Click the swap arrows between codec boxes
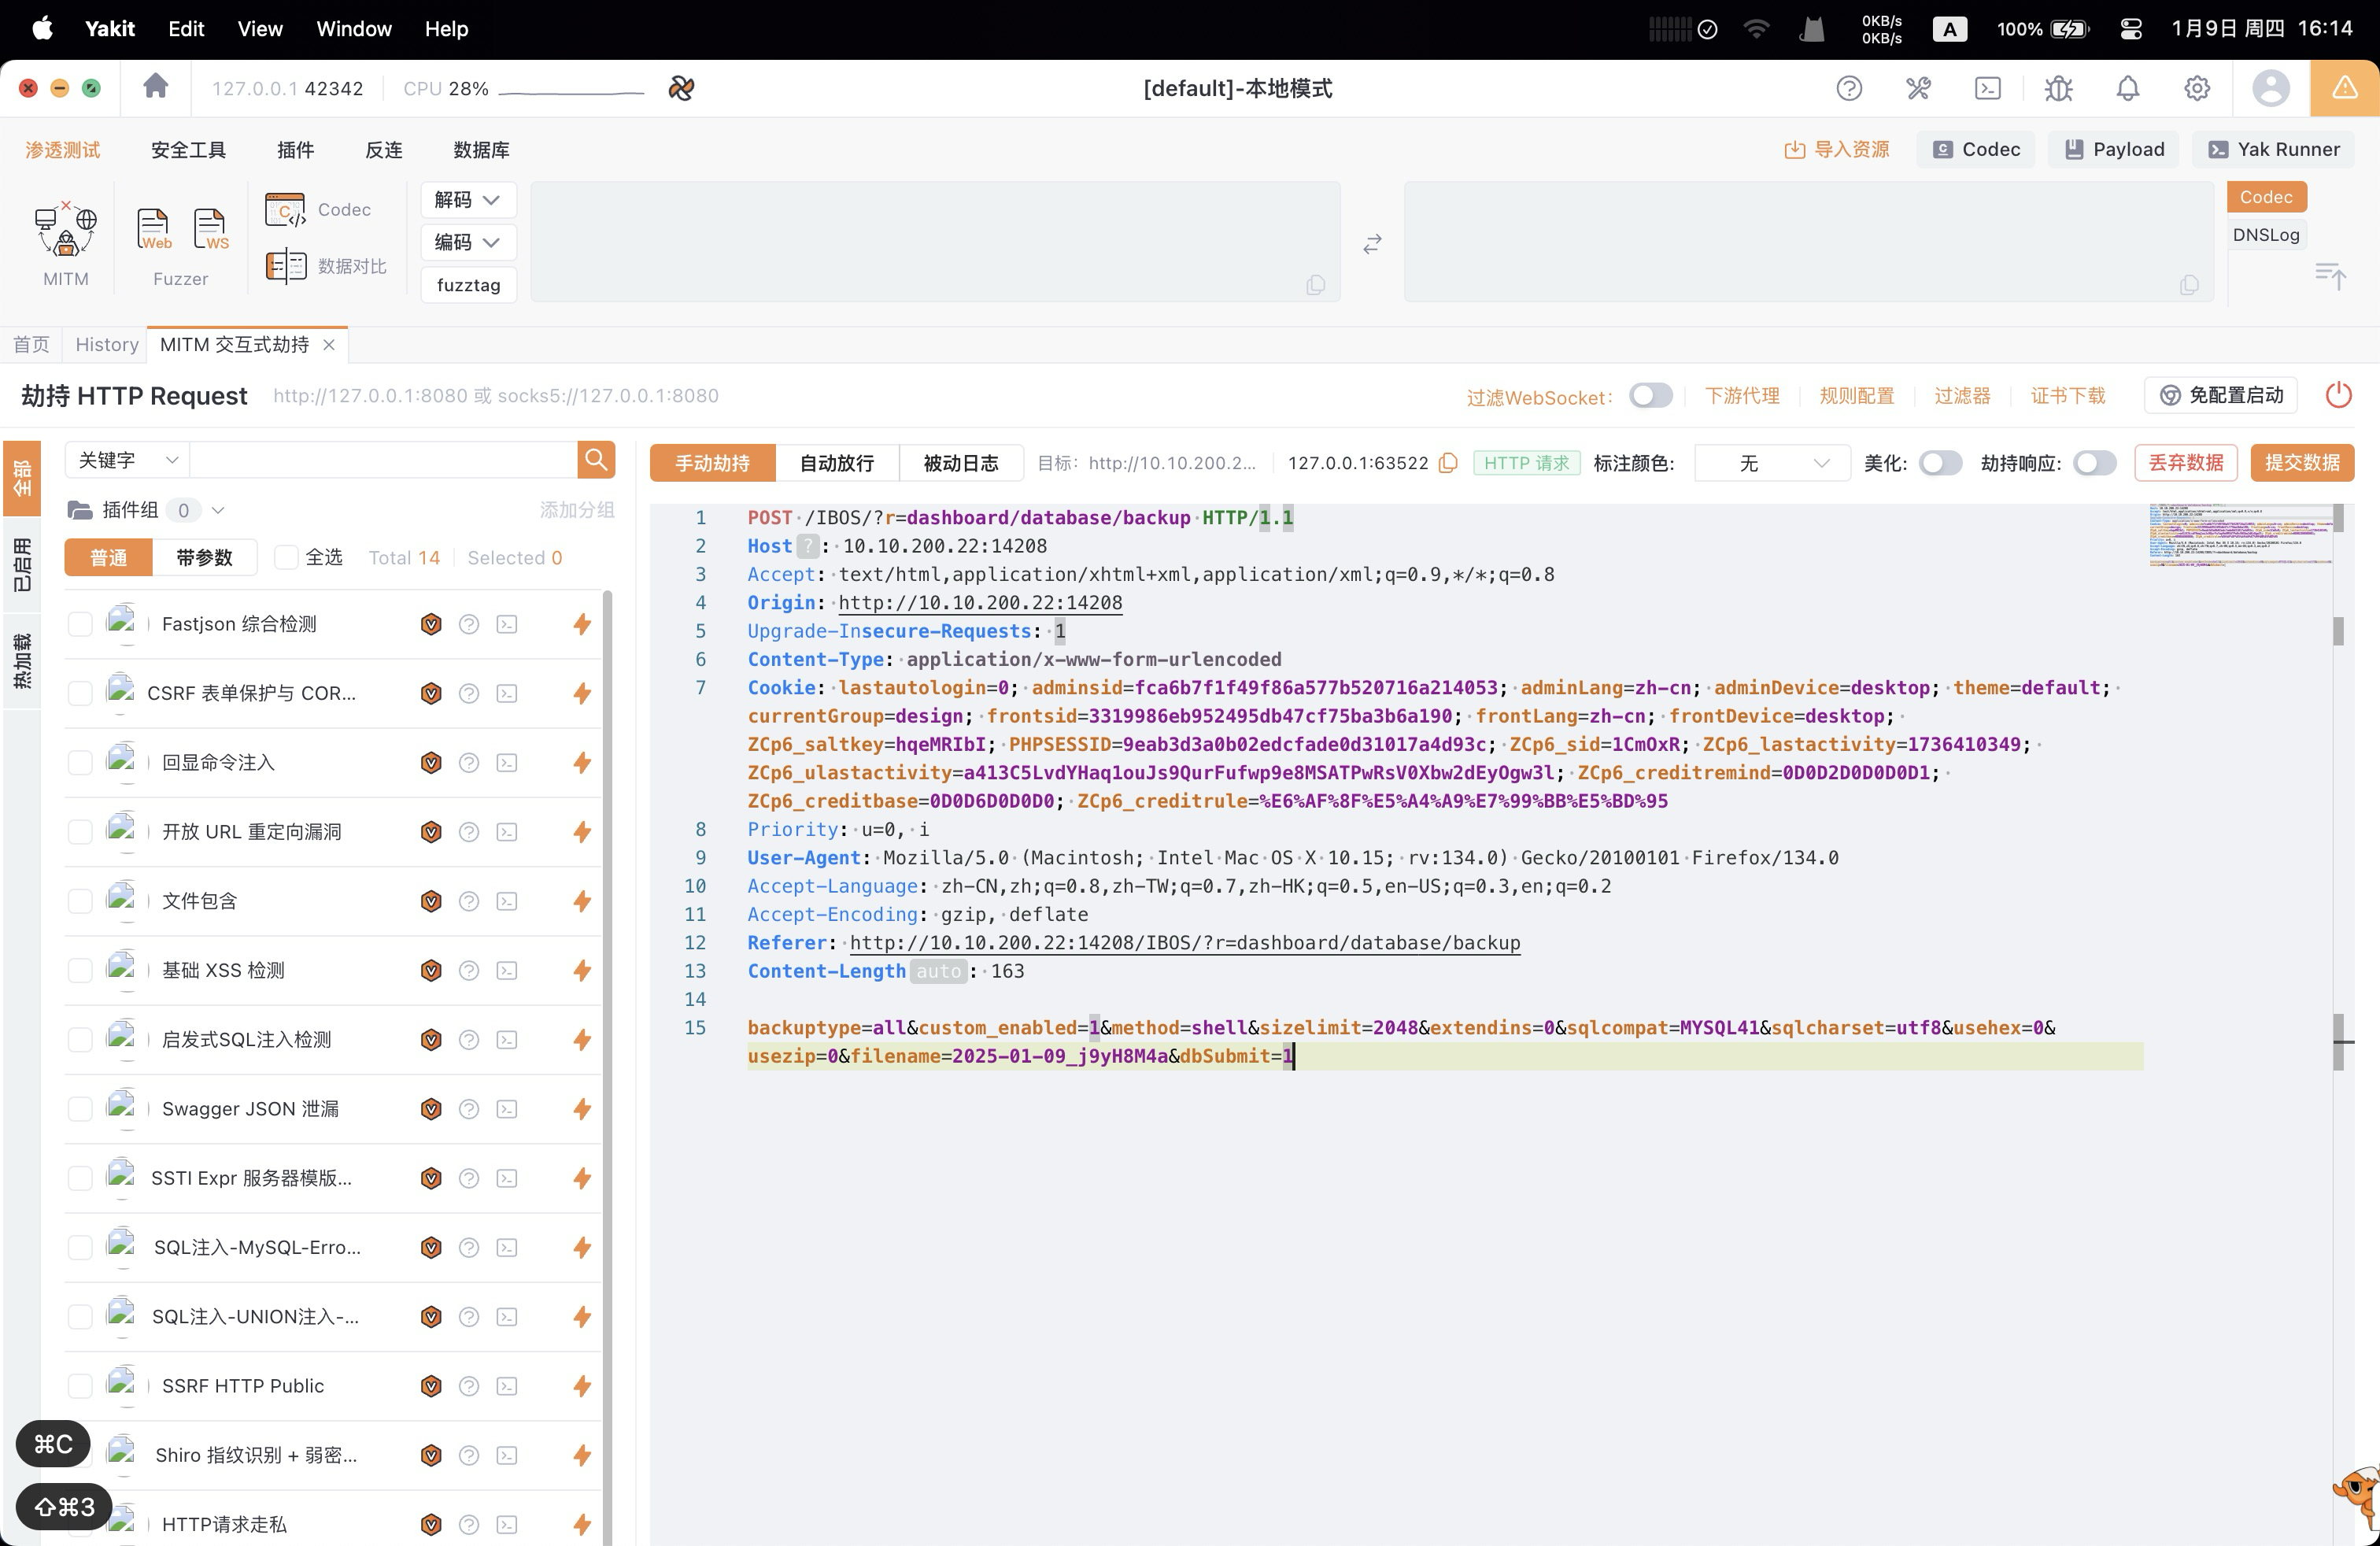The width and height of the screenshot is (2380, 1546). (x=1372, y=243)
